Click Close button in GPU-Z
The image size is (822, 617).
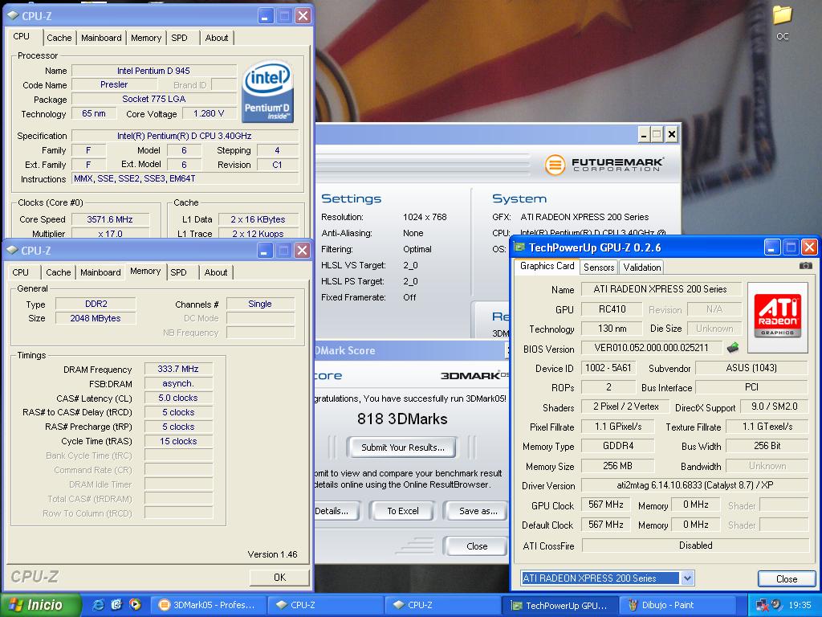coord(787,578)
